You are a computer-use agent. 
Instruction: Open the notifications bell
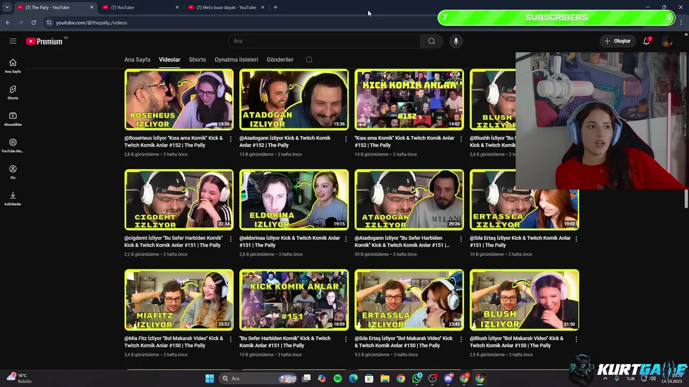tap(646, 41)
